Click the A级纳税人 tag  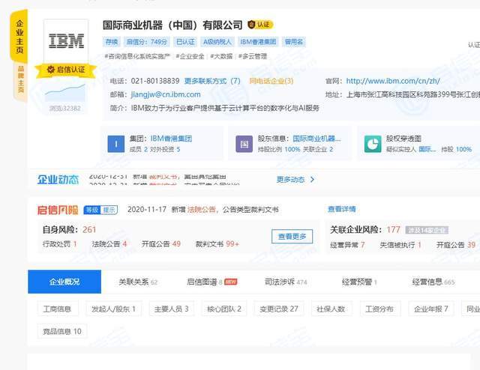pyautogui.click(x=217, y=42)
